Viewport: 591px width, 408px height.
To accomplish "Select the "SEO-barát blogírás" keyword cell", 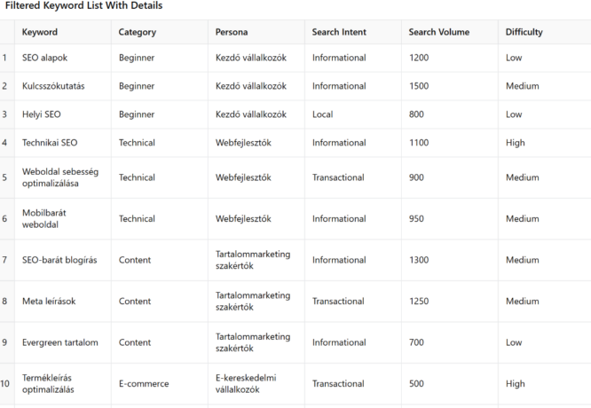I will pos(59,260).
